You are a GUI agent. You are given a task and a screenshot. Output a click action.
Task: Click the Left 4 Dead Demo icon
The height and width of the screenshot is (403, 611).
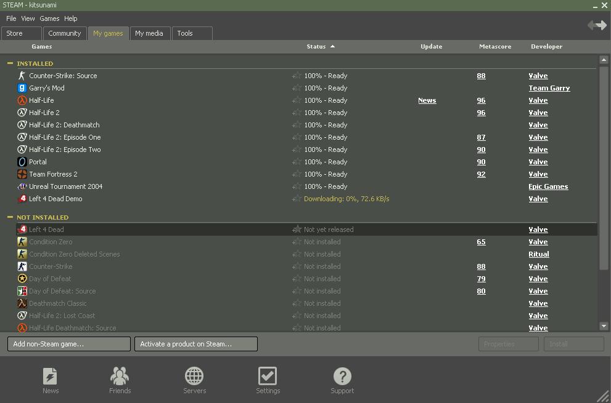pyautogui.click(x=22, y=199)
